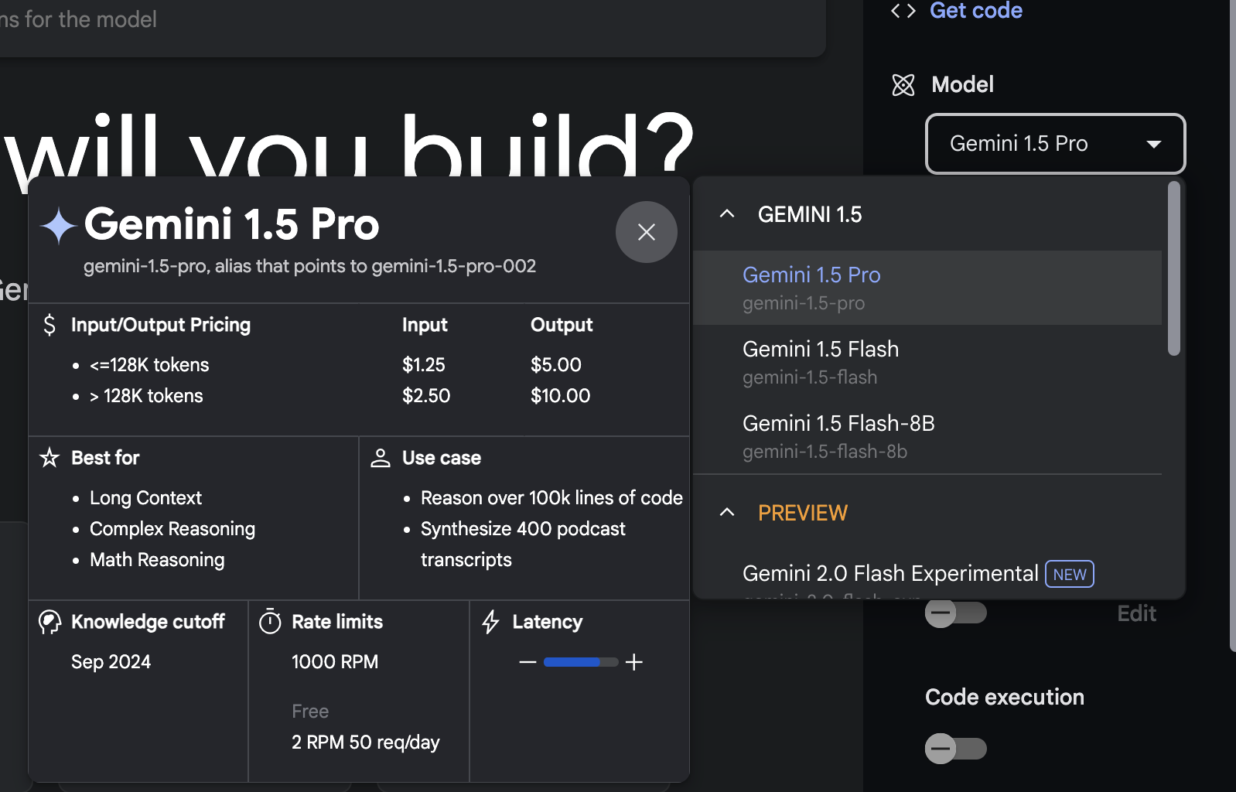Click the > 128K tokens row
Screen dimensions: 1236x792
pos(146,396)
